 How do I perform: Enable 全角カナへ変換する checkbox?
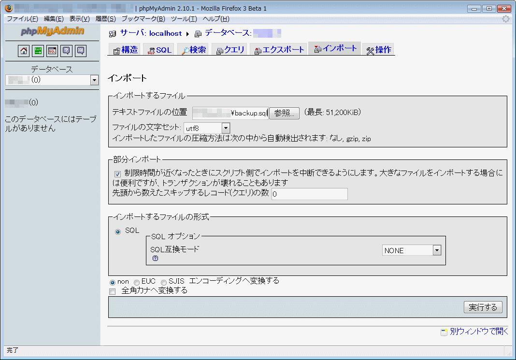[x=113, y=291]
